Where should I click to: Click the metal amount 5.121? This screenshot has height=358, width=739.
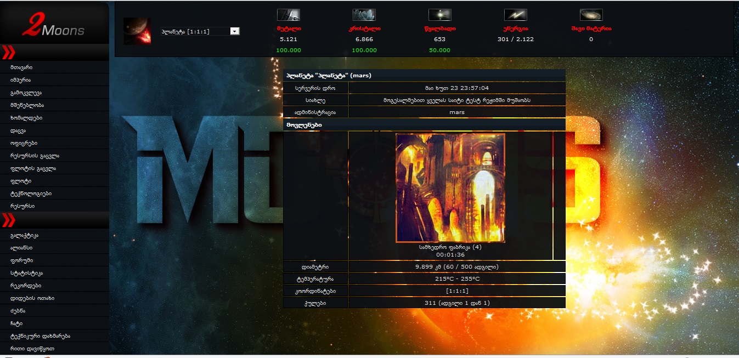[x=289, y=39]
